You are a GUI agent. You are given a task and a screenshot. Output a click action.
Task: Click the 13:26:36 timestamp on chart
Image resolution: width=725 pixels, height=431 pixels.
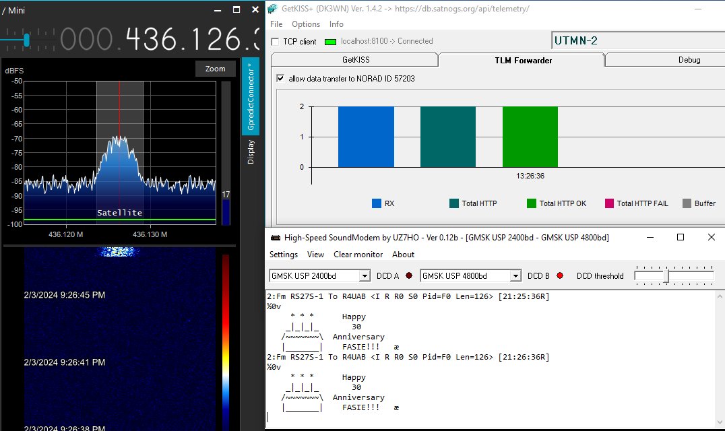(530, 176)
